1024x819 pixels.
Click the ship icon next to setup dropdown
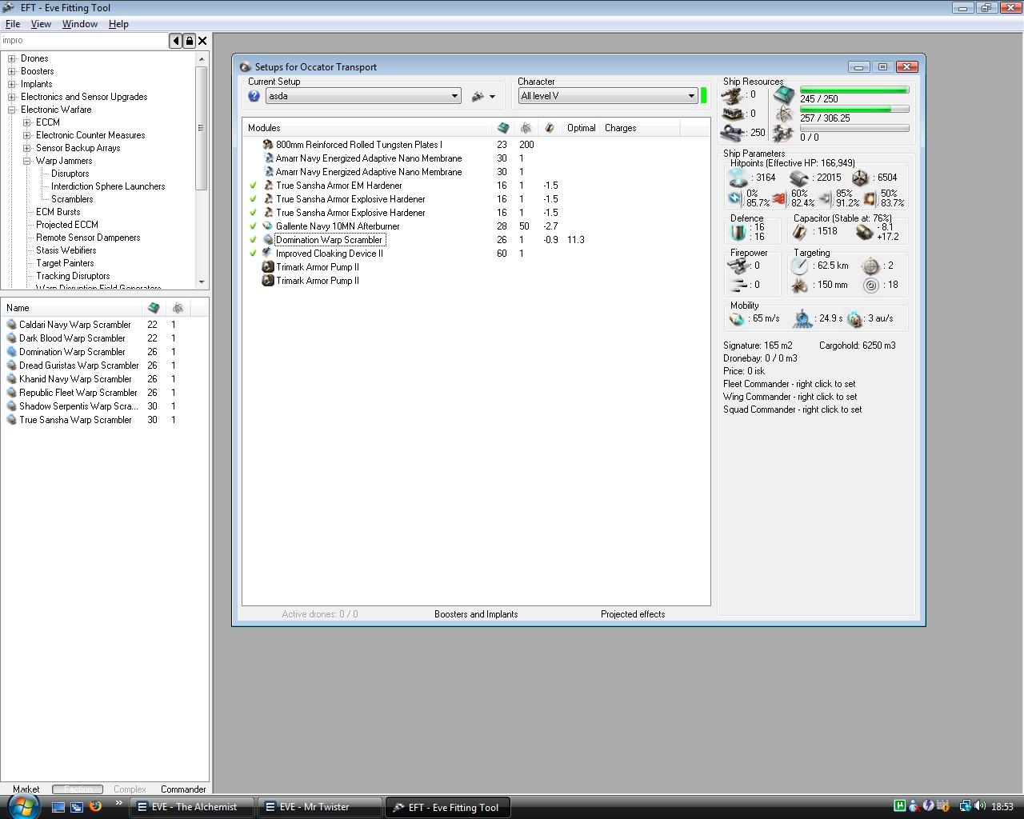pyautogui.click(x=478, y=96)
